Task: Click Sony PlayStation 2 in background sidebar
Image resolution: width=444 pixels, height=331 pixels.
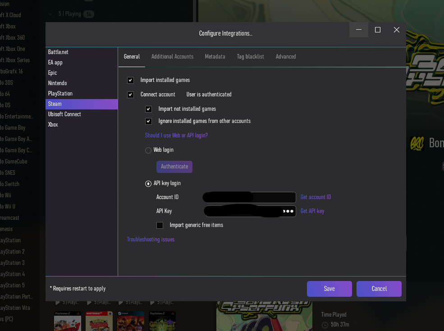Action: click(12, 252)
